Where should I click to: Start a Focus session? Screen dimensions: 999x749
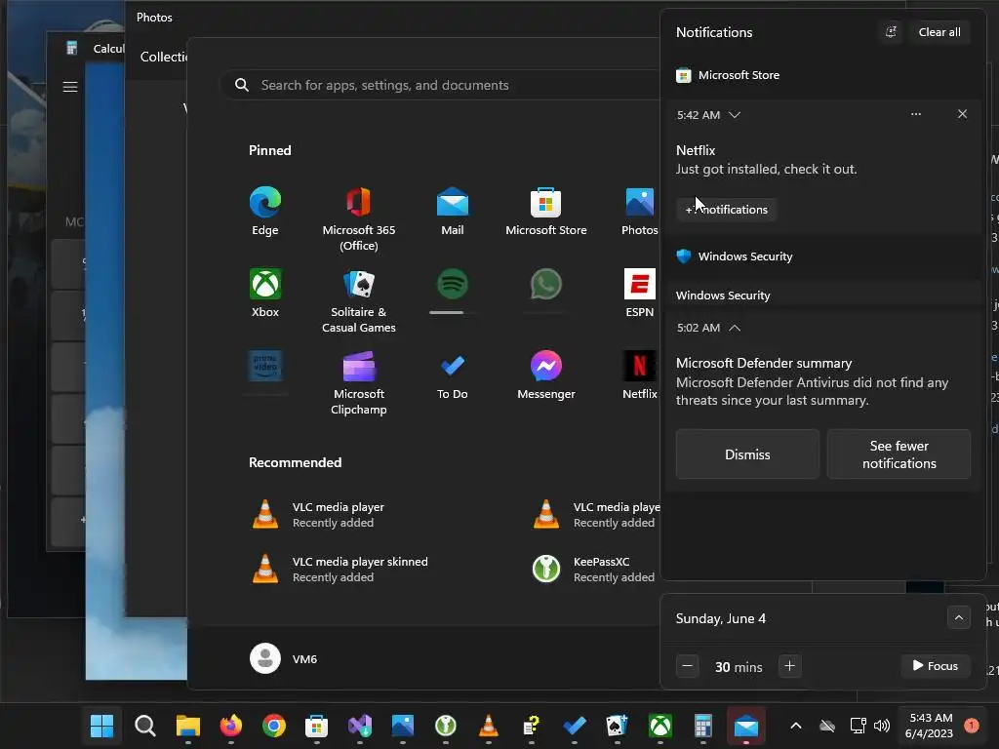point(936,665)
